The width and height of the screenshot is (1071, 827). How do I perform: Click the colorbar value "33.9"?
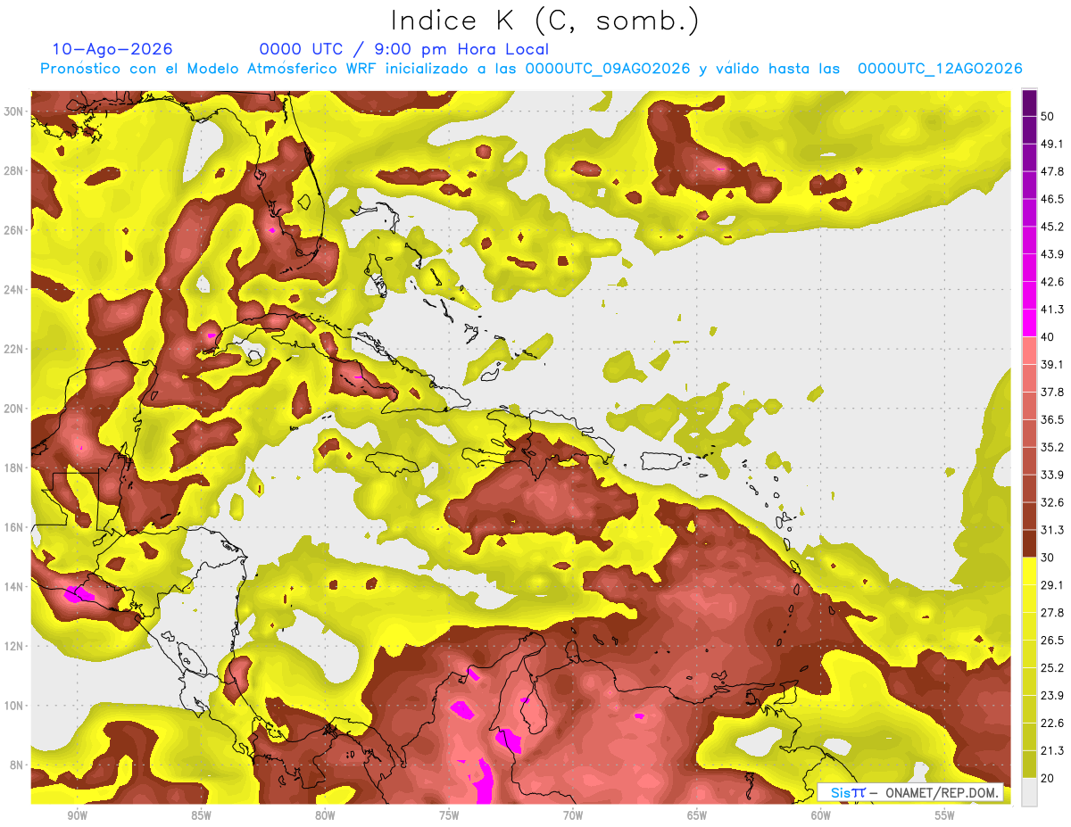[x=1052, y=475]
